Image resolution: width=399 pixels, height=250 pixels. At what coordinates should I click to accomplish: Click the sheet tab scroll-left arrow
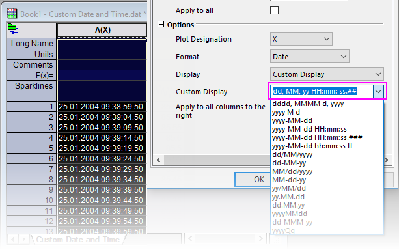click(x=13, y=240)
